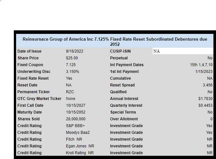Screen dimensions: 216x159
Task: Click the 'Underwriting Disc' label
Action: (x=34, y=72)
